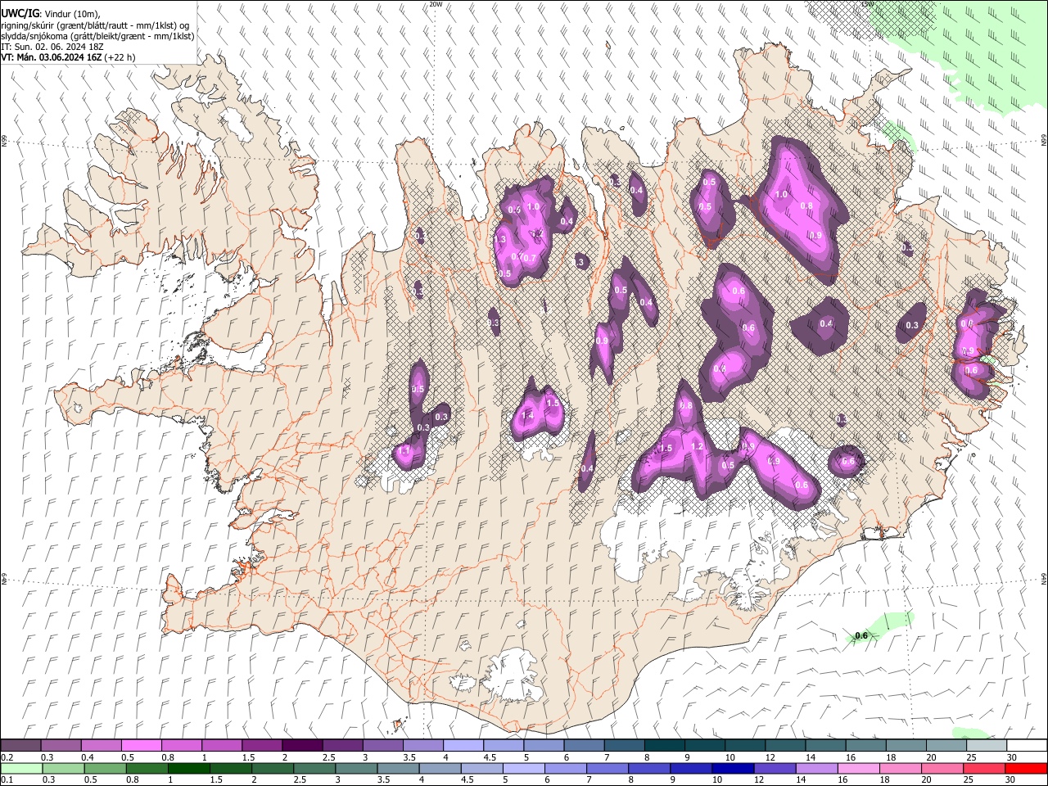Screen dimensions: 1048x786
Task: Click the '20W' longitude label
Action: pyautogui.click(x=436, y=4)
